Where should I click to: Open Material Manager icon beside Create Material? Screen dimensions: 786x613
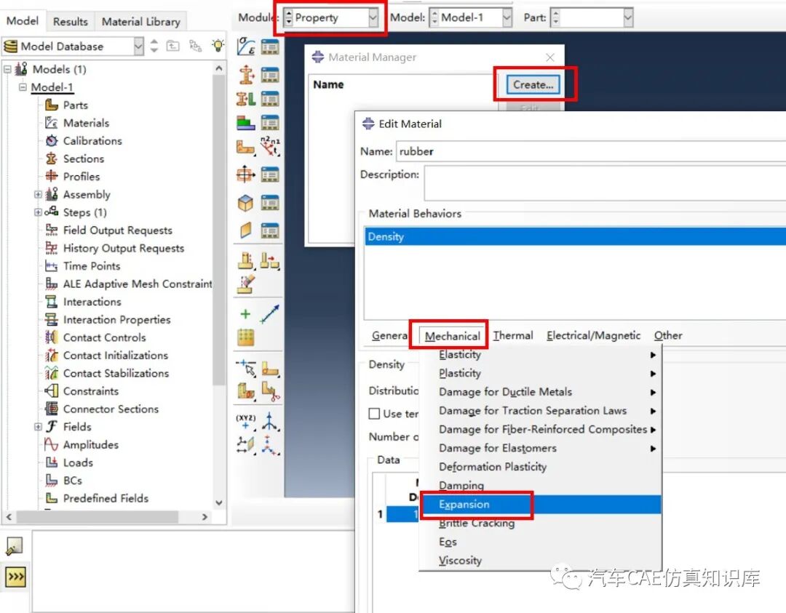(270, 47)
